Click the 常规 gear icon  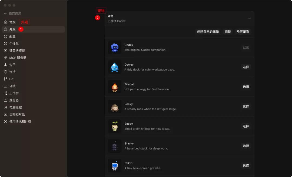pos(6,22)
